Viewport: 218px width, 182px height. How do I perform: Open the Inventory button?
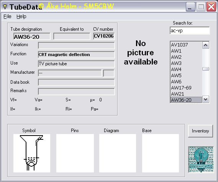[200, 131]
